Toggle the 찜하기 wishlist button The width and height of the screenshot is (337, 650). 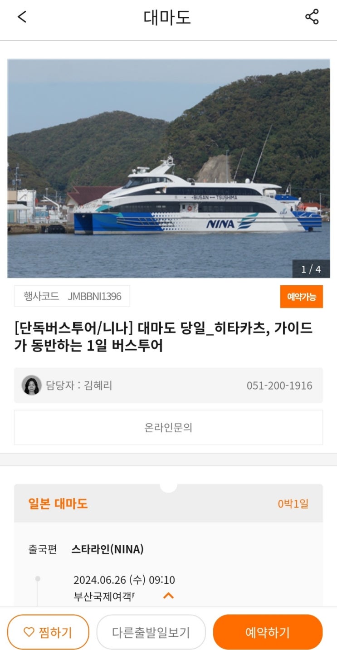click(x=48, y=632)
